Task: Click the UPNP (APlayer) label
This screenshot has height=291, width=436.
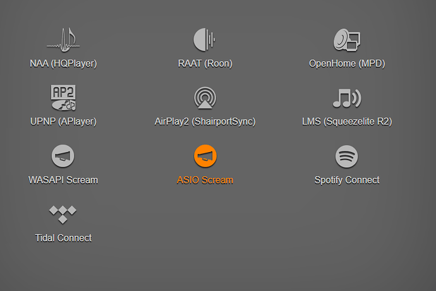Action: tap(63, 122)
